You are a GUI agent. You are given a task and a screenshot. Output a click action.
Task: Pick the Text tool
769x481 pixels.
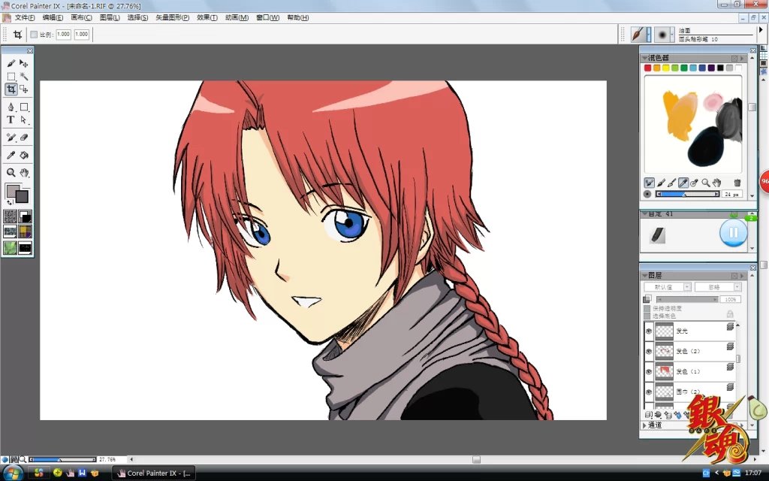pos(11,119)
